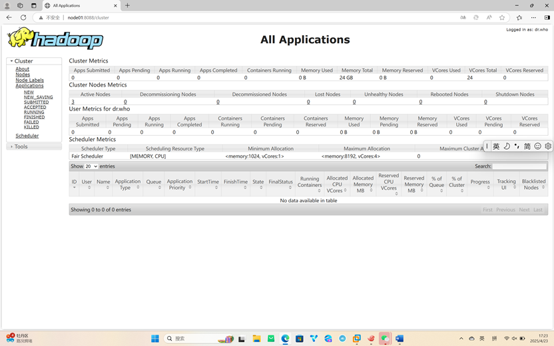This screenshot has height=346, width=554.
Task: Sort table by Queue column
Action: 154,184
